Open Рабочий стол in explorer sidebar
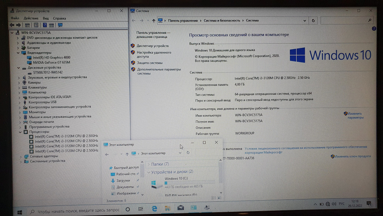 coord(126,174)
